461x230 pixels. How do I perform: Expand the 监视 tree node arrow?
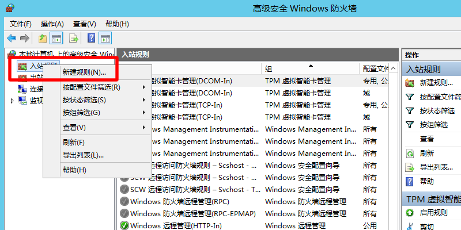tap(13, 101)
